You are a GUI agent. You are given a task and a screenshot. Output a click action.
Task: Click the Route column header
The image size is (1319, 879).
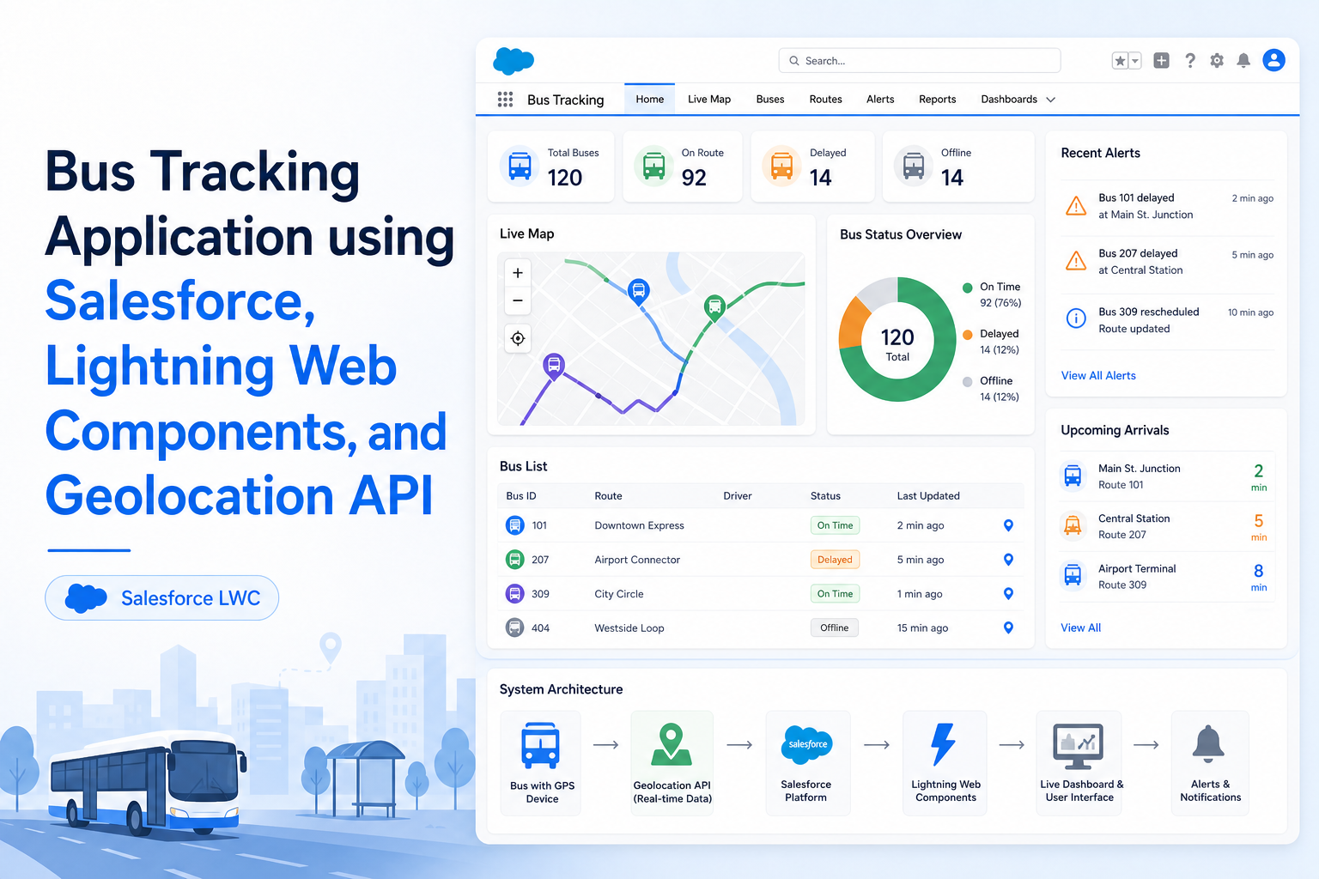coord(608,496)
